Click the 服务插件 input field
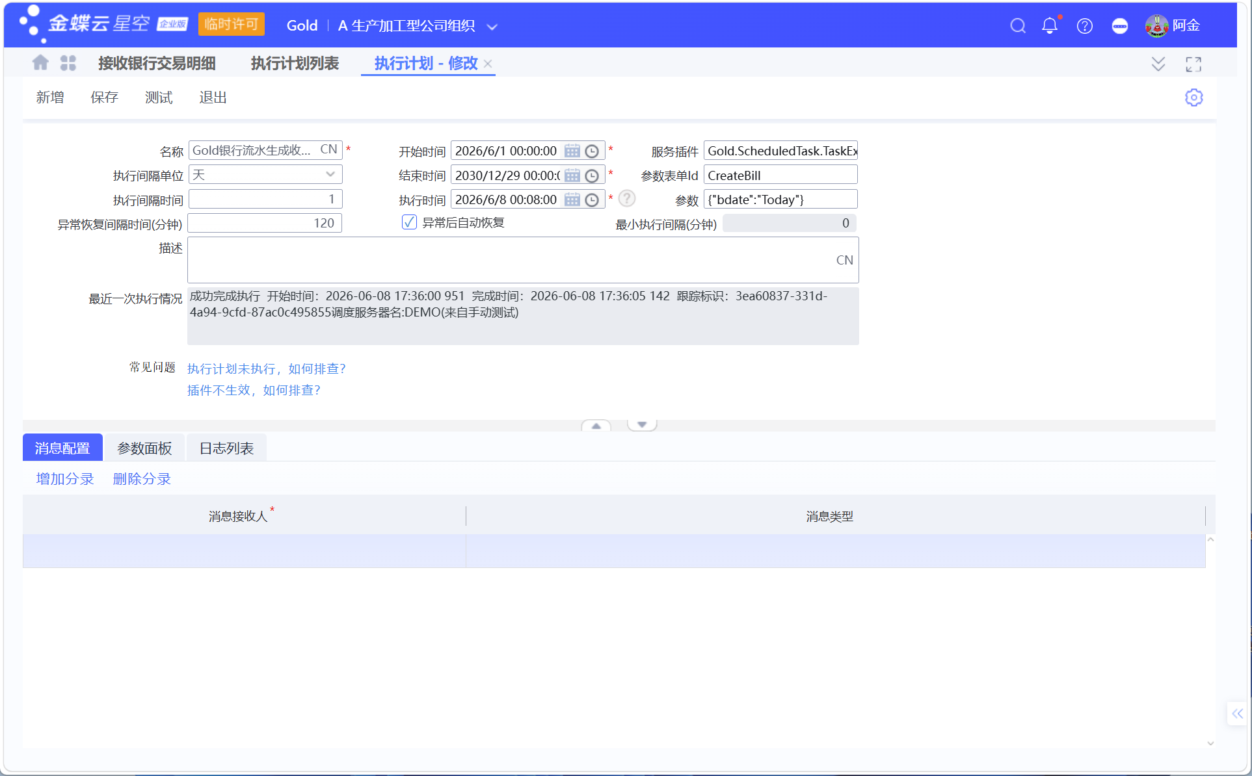 coord(780,151)
